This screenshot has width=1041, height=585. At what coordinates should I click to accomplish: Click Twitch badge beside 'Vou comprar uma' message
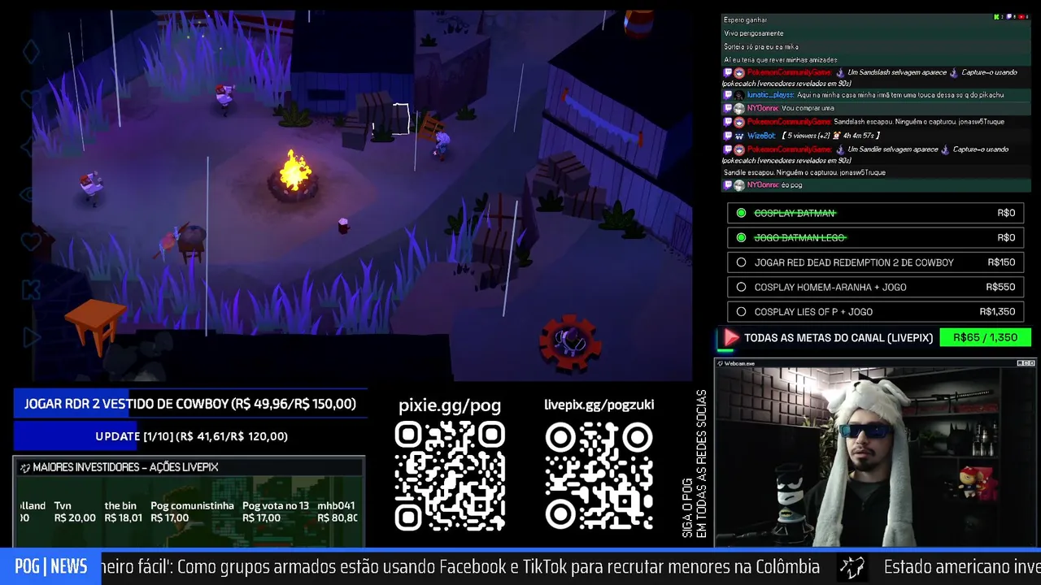pyautogui.click(x=728, y=108)
